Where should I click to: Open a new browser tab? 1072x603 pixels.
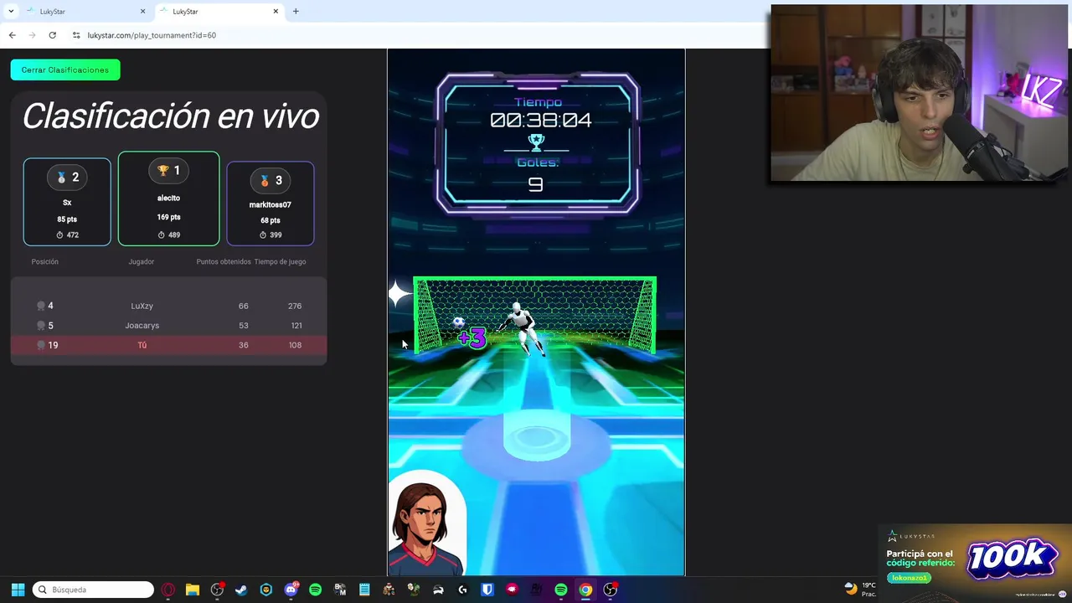(296, 12)
